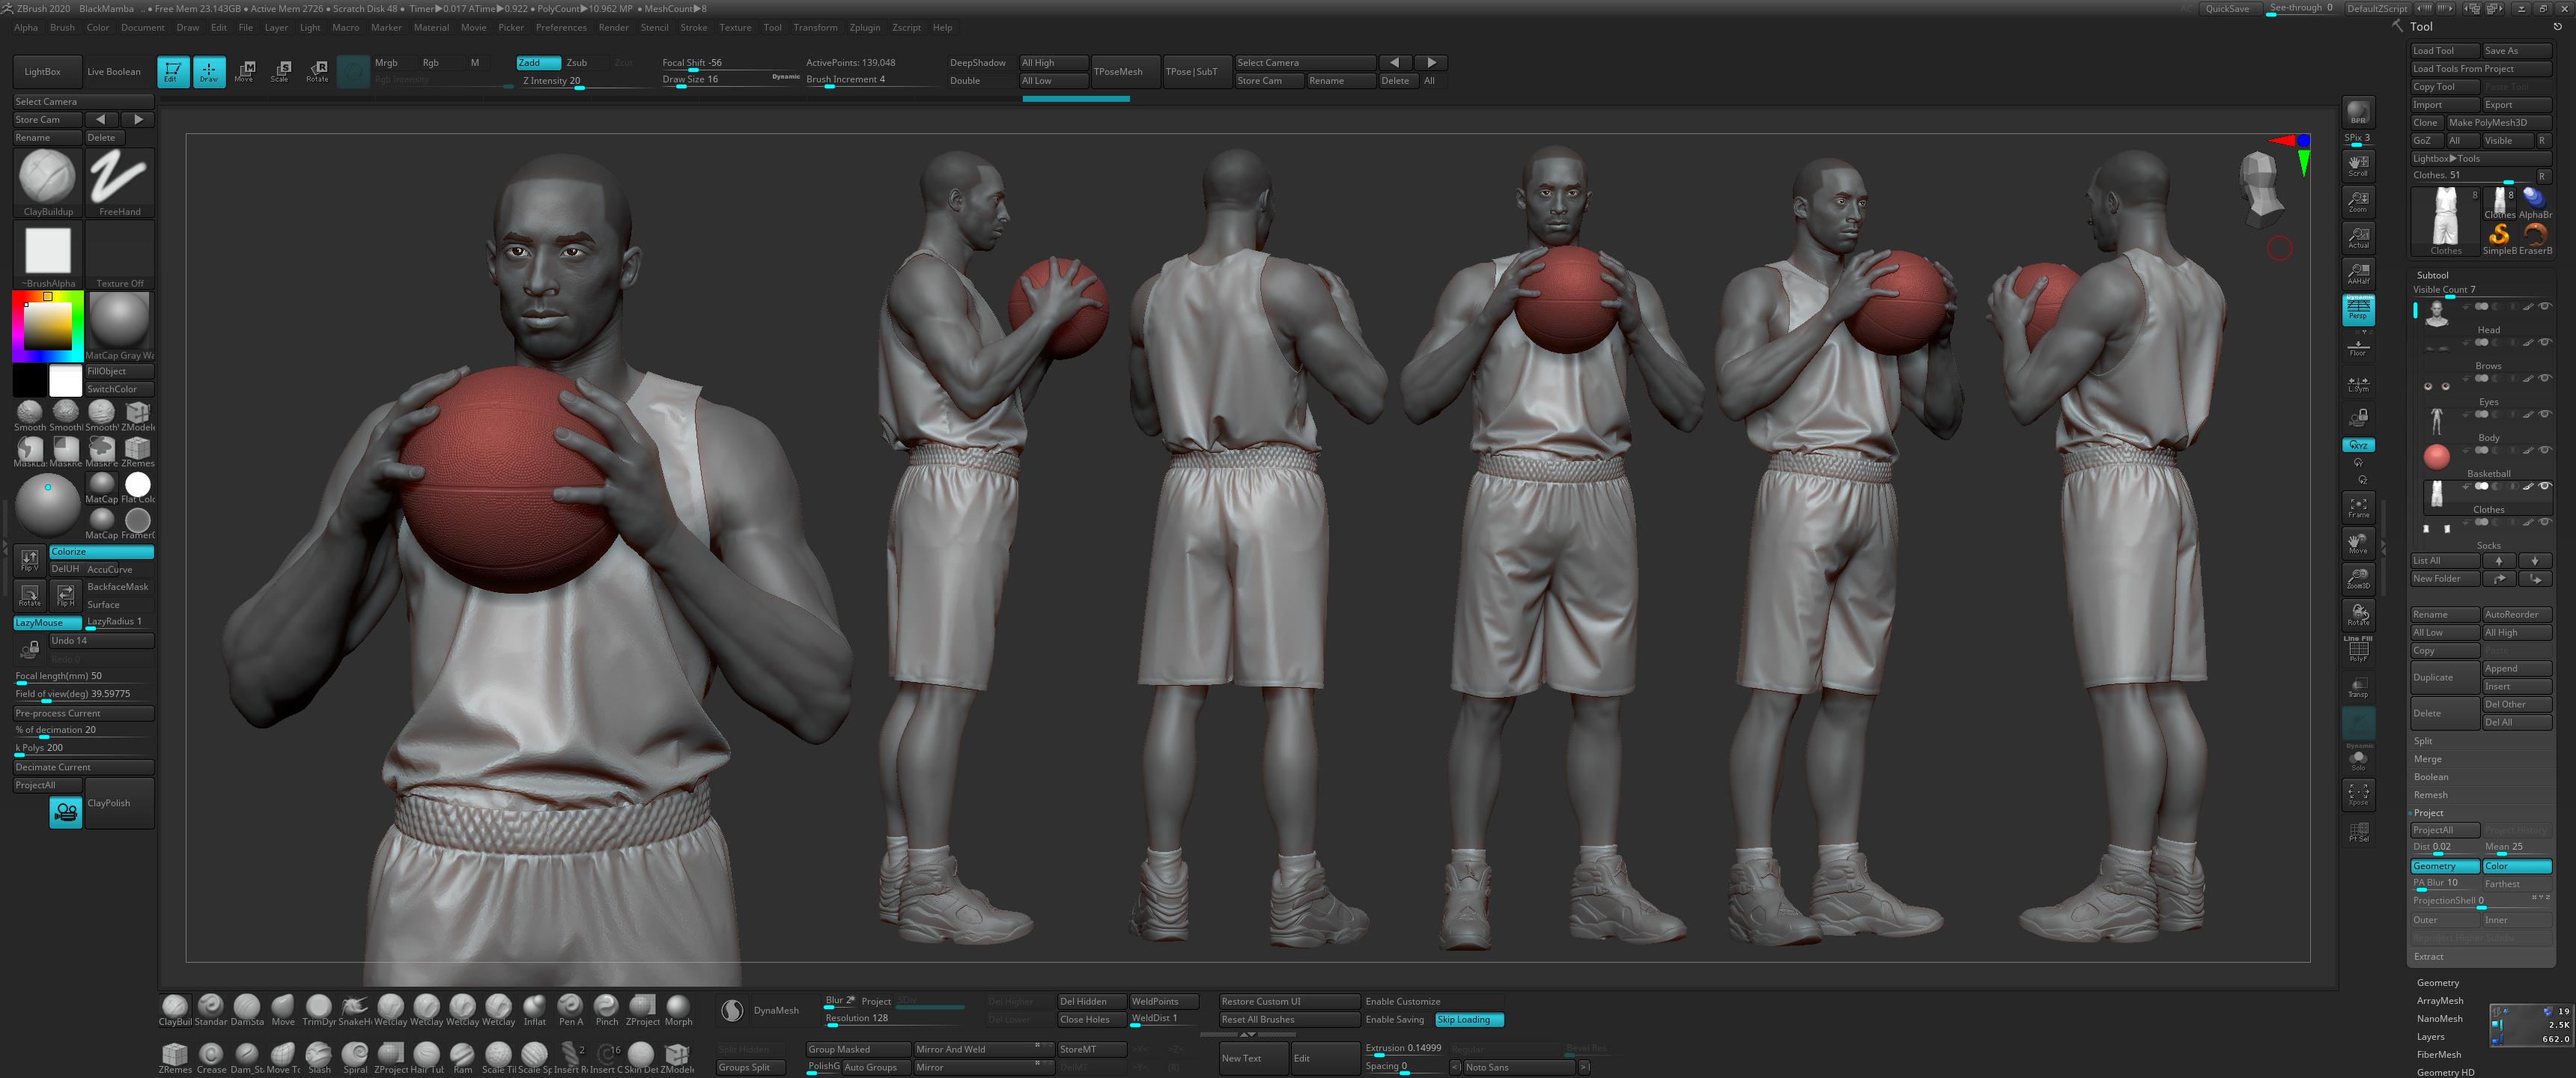Enable the Double display option
The height and width of the screenshot is (1078, 2576).
click(966, 81)
